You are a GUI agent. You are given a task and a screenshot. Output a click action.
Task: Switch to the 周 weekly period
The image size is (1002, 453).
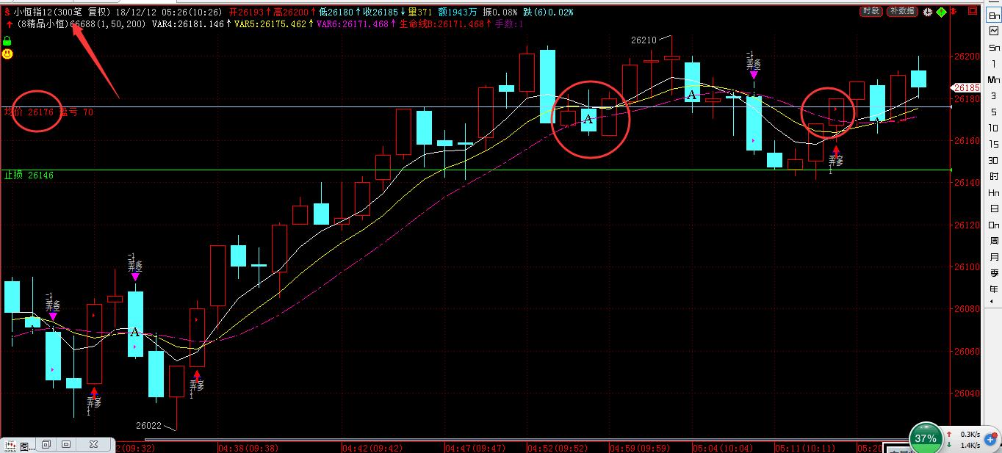[994, 241]
